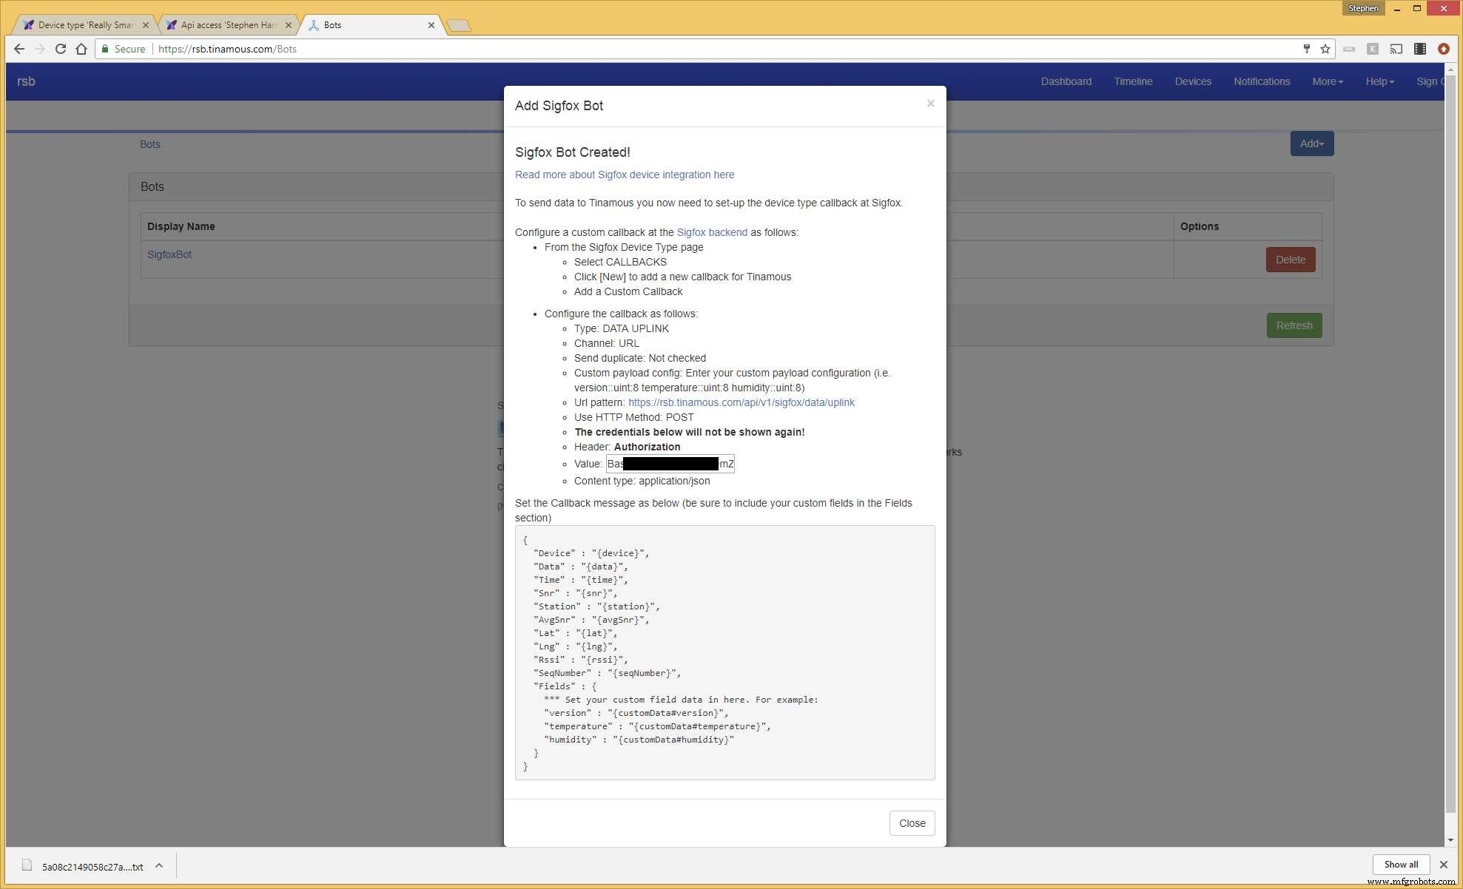Open the Sigfox backend link
Image resolution: width=1463 pixels, height=889 pixels.
coord(711,232)
